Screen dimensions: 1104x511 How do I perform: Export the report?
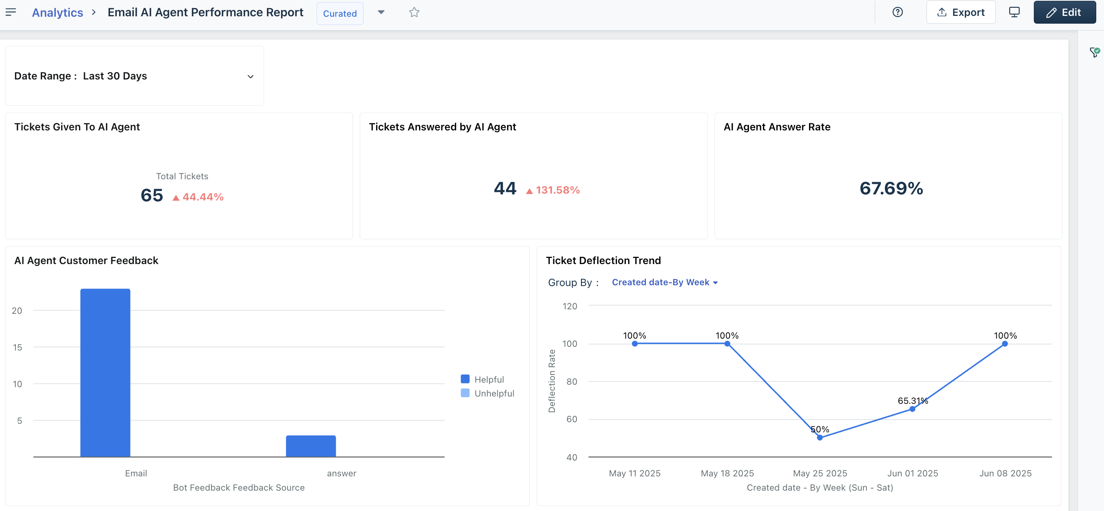[x=960, y=12]
